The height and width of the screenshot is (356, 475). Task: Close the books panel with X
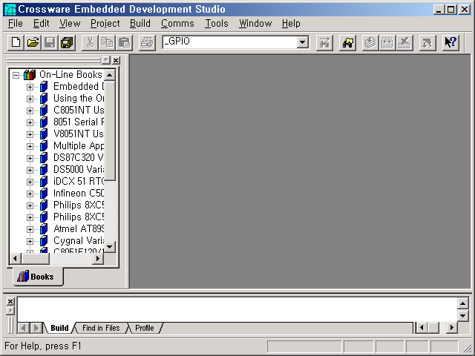click(x=116, y=60)
